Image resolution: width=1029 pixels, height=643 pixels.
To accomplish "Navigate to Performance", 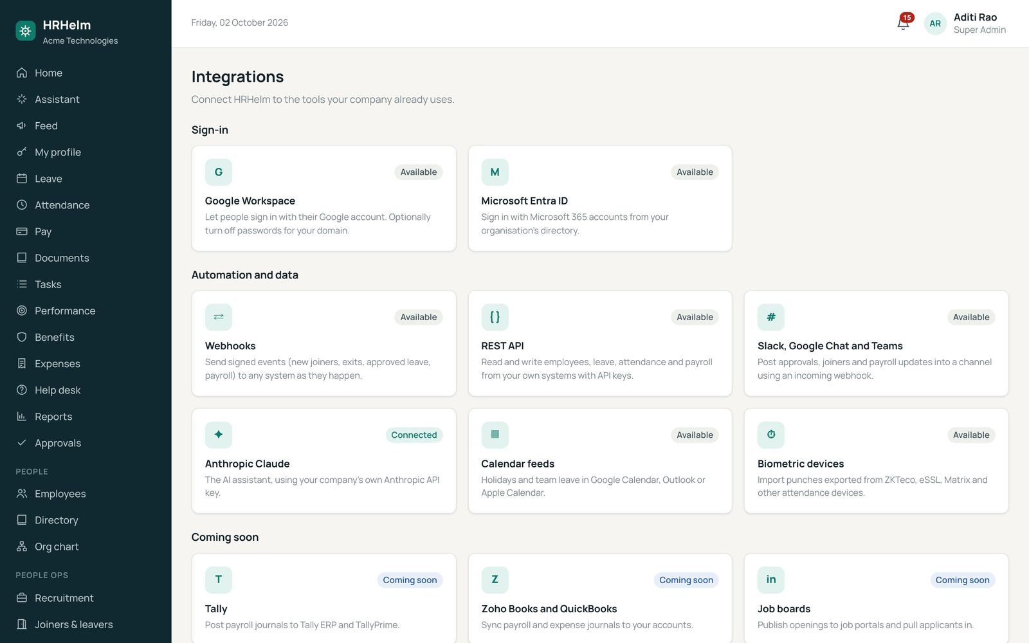I will (86, 311).
